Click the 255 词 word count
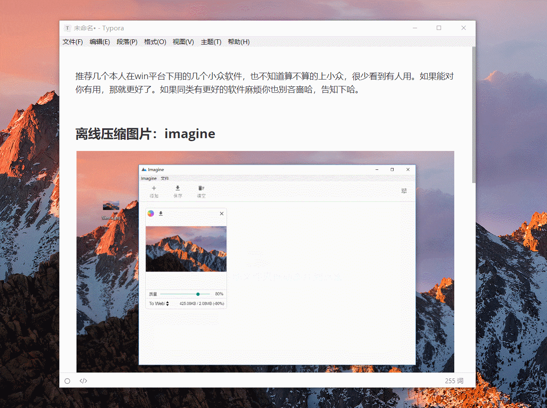The width and height of the screenshot is (547, 408). (x=454, y=381)
